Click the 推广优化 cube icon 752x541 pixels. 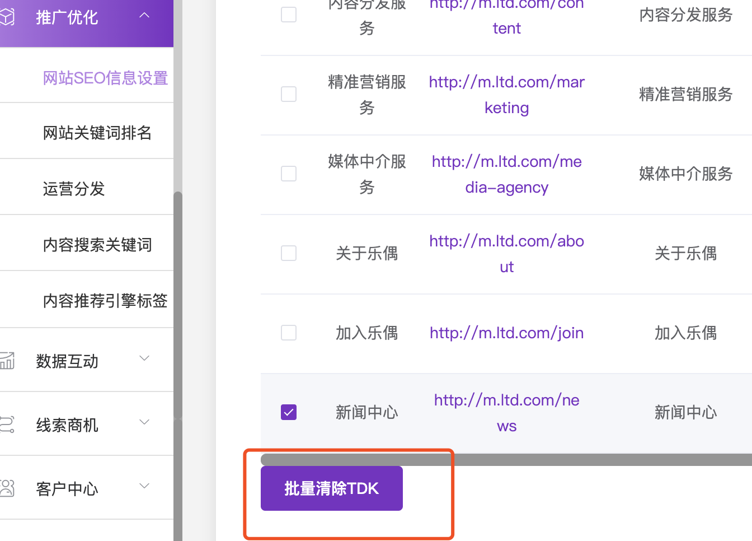[7, 17]
